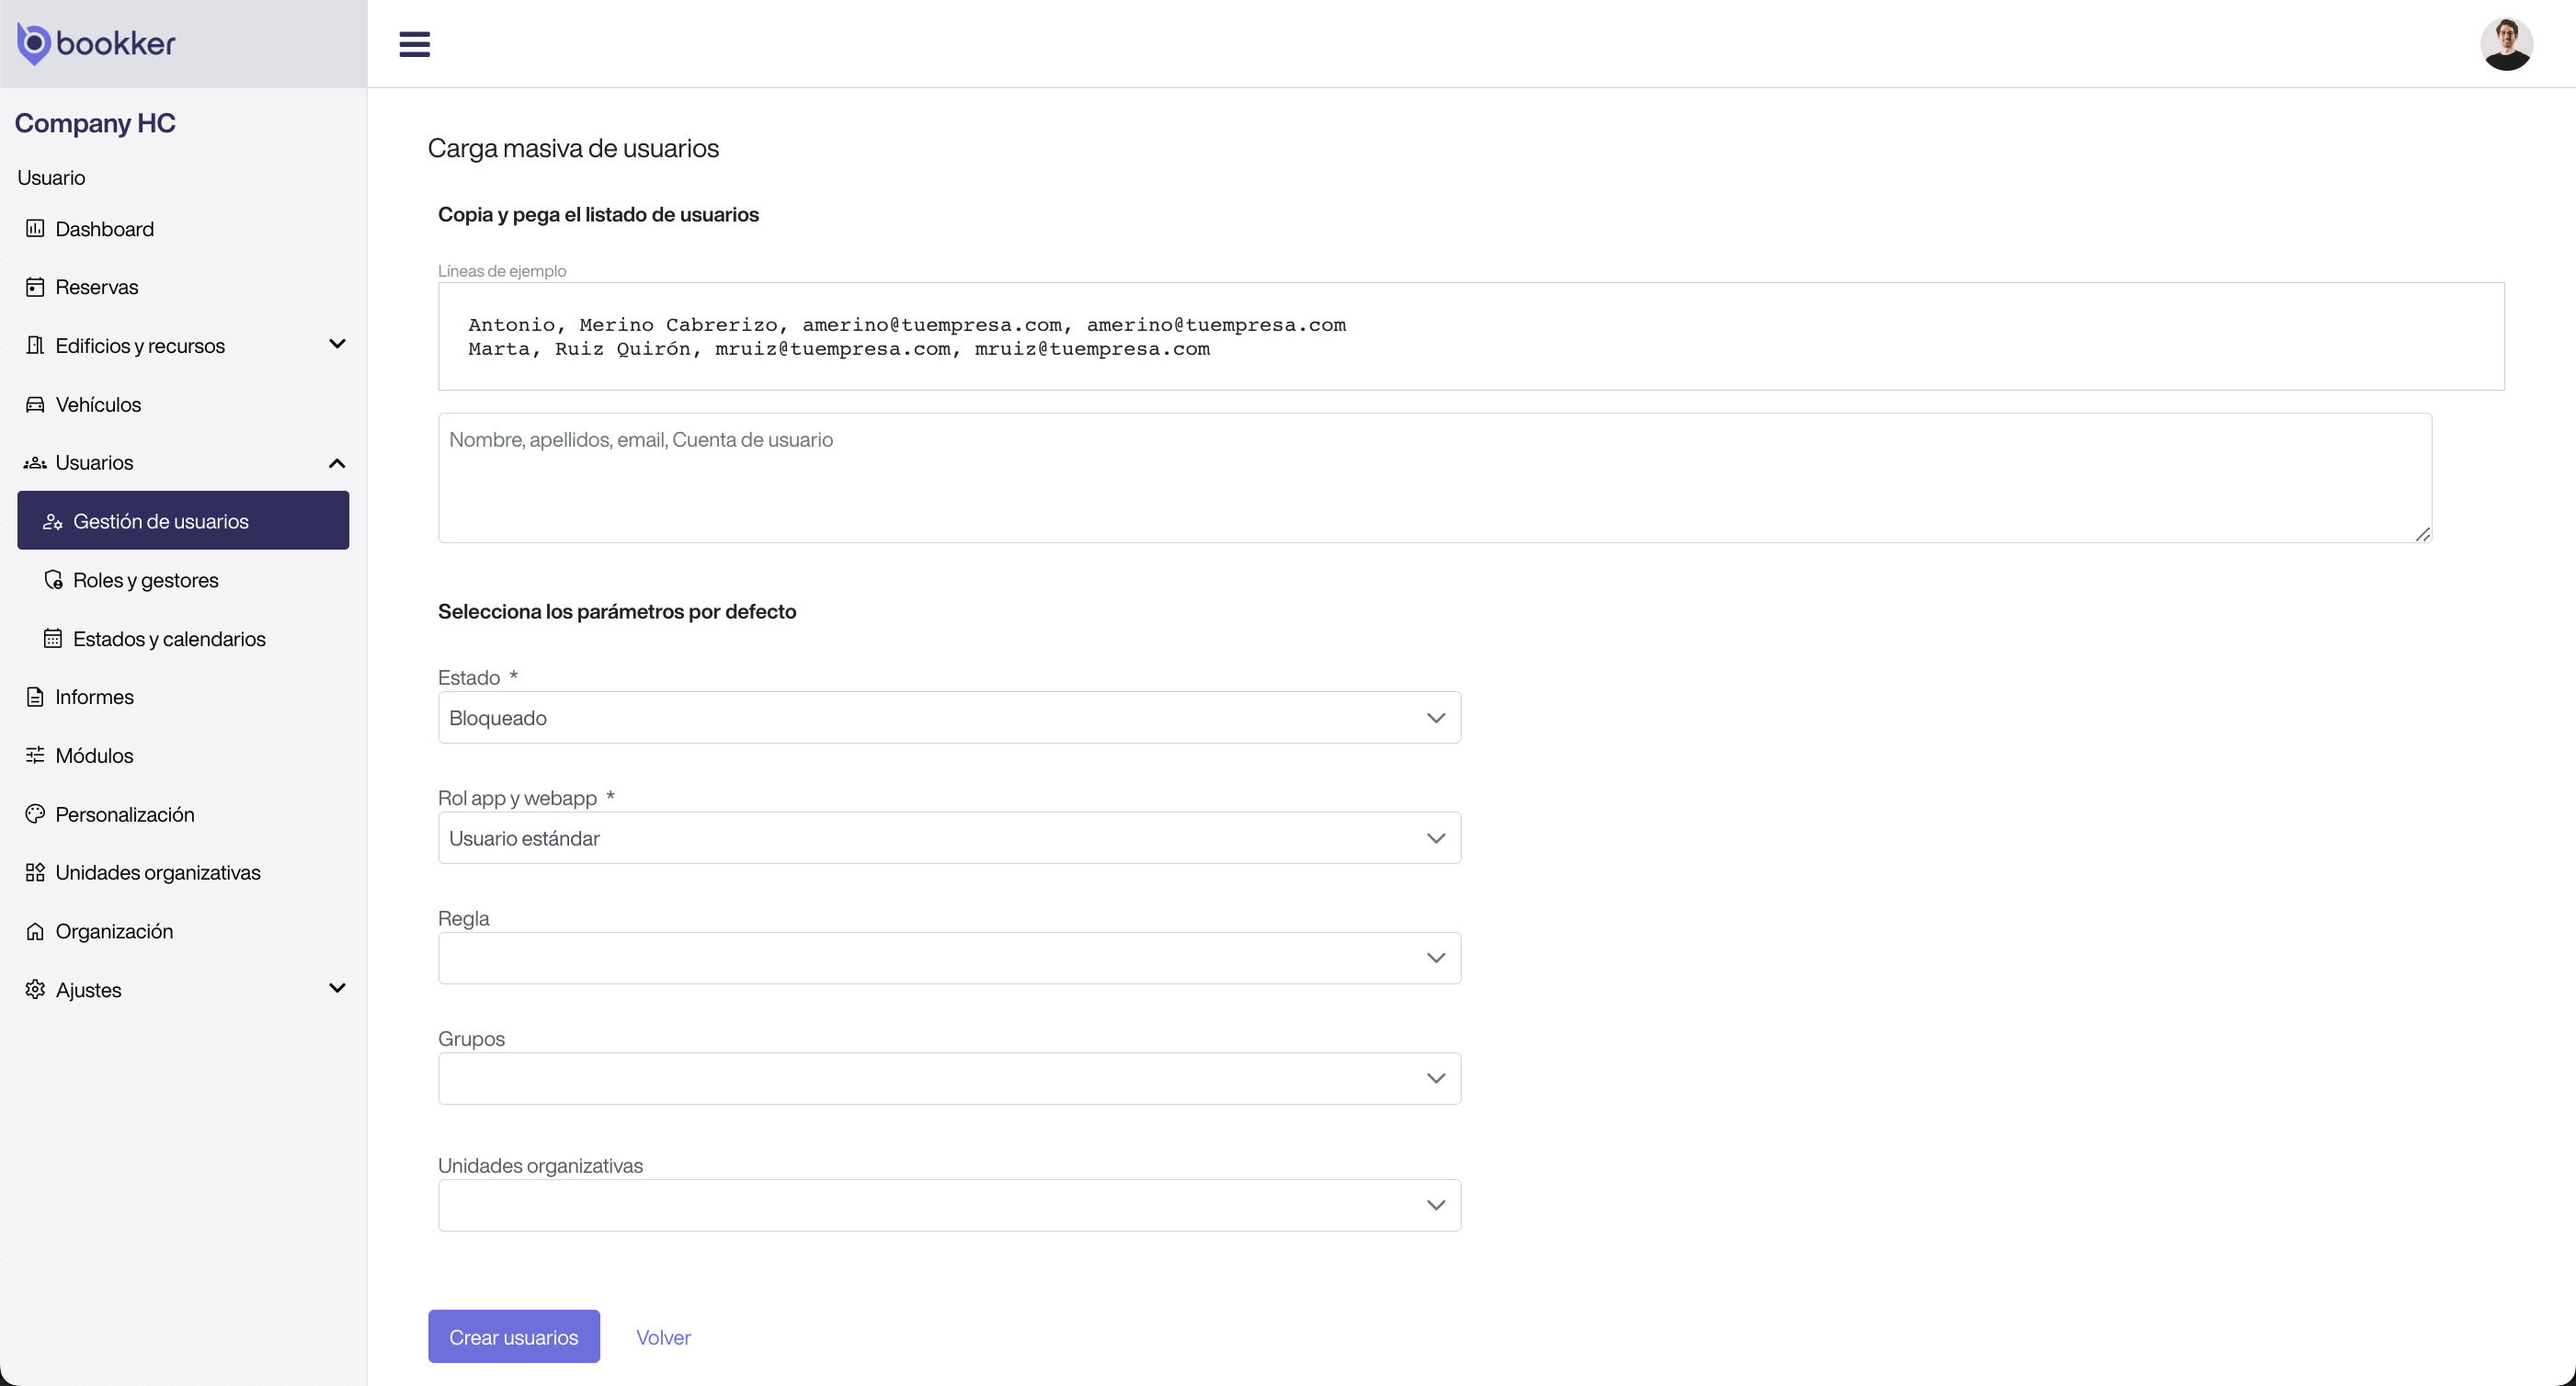Screen dimensions: 2576x1386
Task: Click the Reservas calendar icon
Action: click(x=36, y=287)
